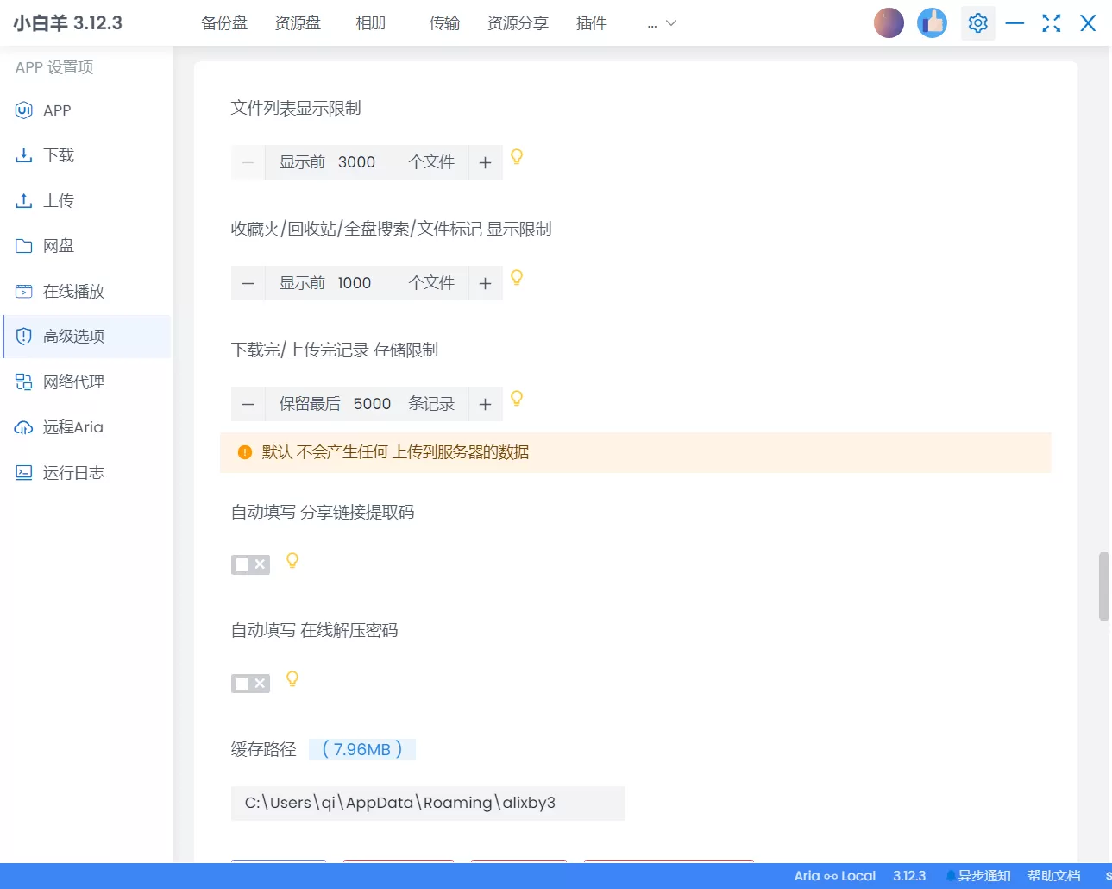The width and height of the screenshot is (1112, 889).
Task: Click 异步通知 in the status bar
Action: (x=986, y=875)
